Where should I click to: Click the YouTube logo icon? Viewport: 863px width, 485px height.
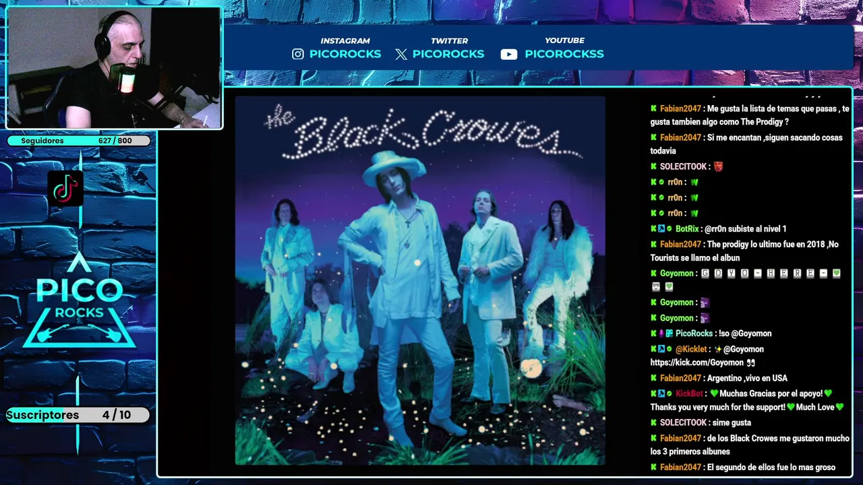pyautogui.click(x=509, y=55)
